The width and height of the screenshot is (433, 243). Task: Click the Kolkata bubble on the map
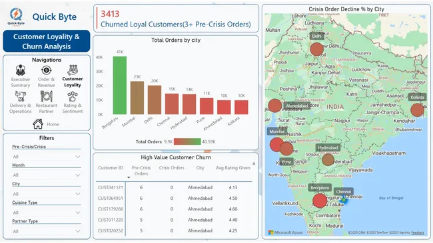tap(417, 110)
